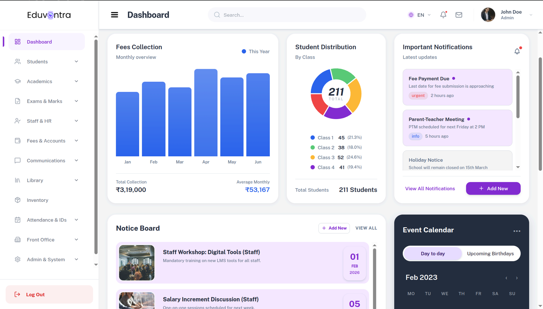The image size is (543, 309).
Task: Click the Library sidebar icon
Action: click(18, 180)
